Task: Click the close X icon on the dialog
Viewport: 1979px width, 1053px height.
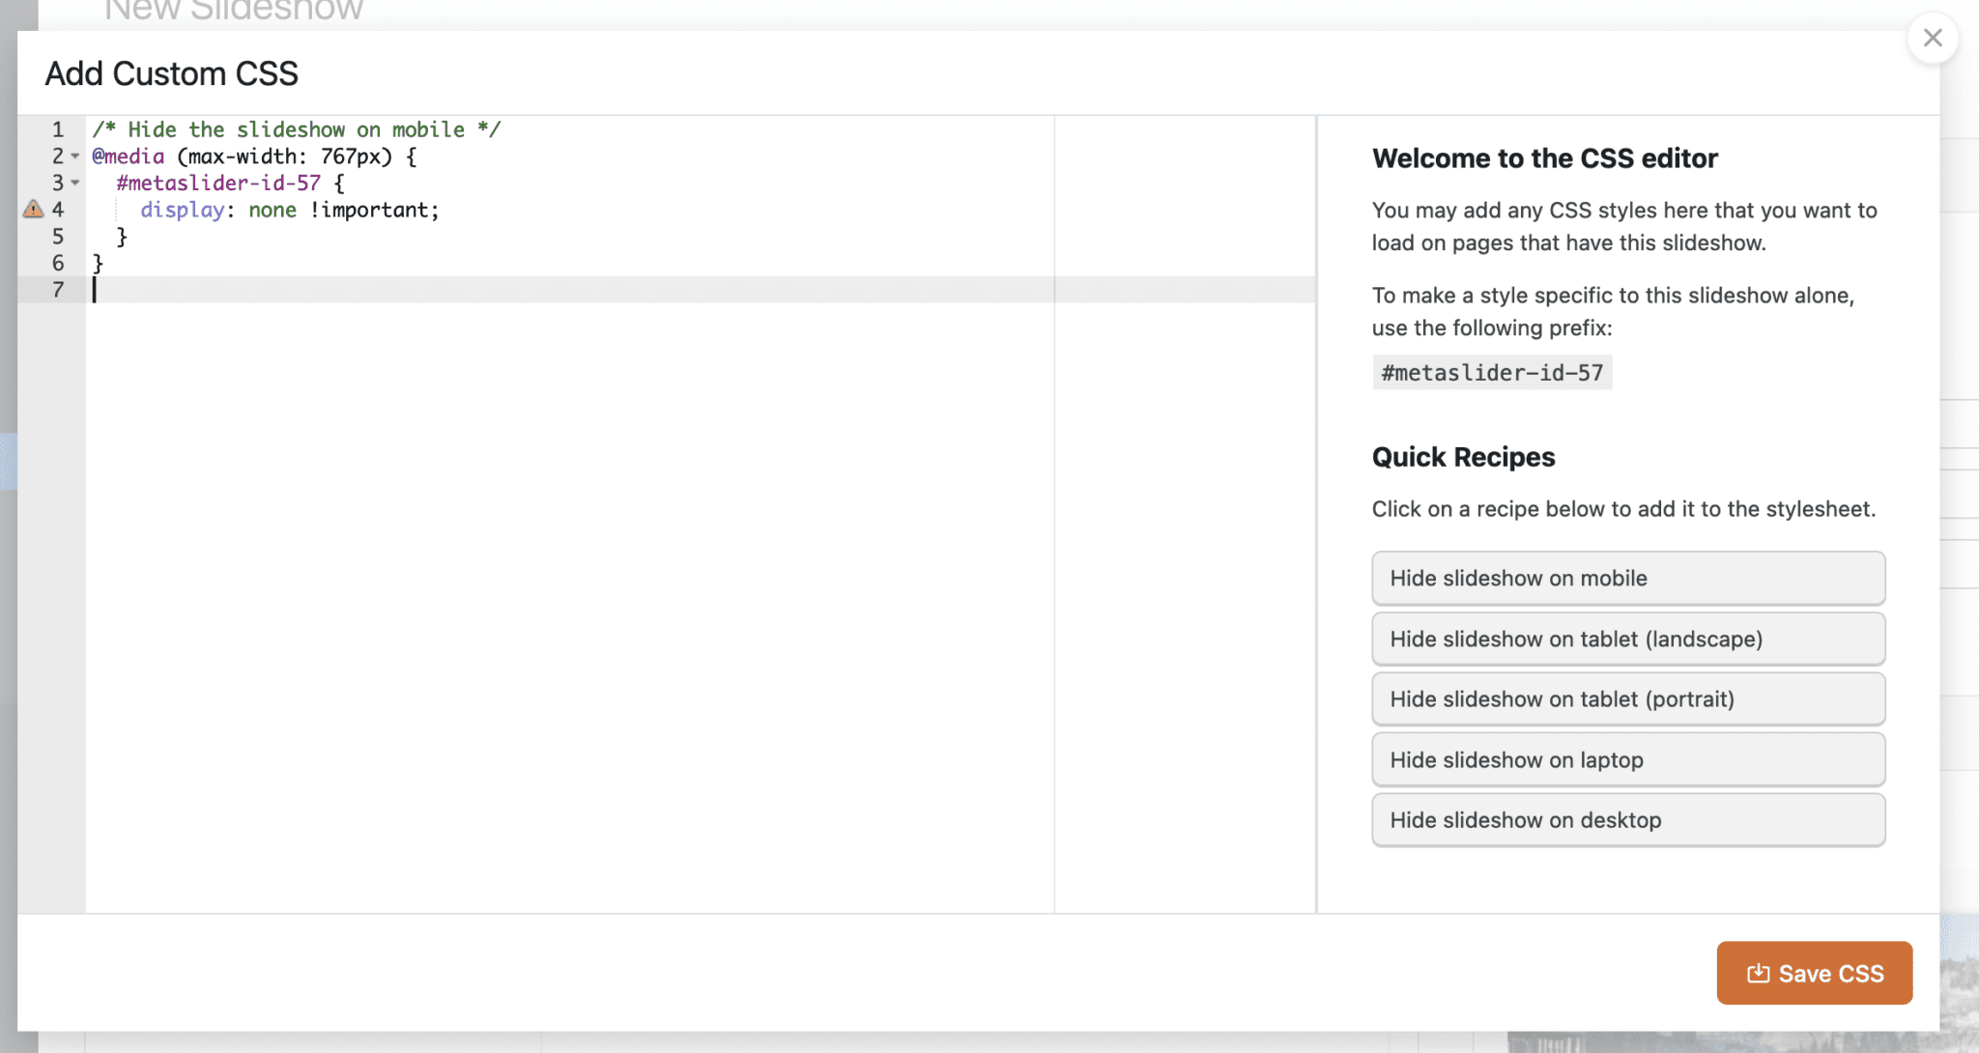Action: click(1933, 38)
